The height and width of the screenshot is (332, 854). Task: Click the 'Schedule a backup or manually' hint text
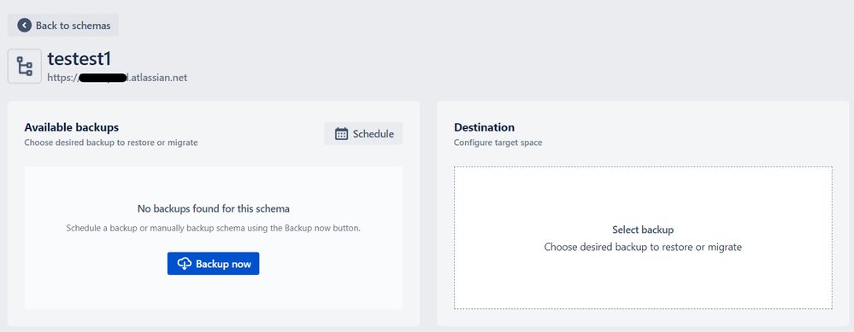(214, 228)
